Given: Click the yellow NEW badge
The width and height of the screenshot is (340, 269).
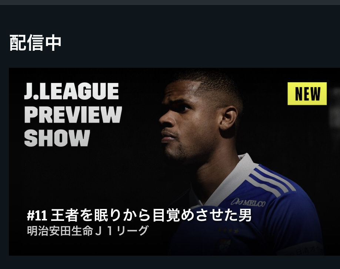Looking at the screenshot, I should [307, 94].
